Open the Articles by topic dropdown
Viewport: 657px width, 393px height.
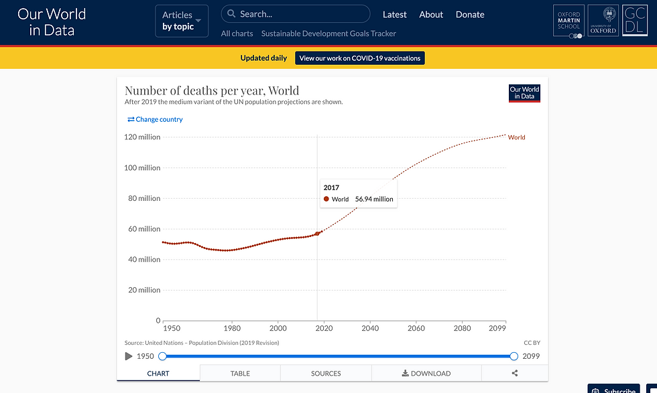pos(182,21)
